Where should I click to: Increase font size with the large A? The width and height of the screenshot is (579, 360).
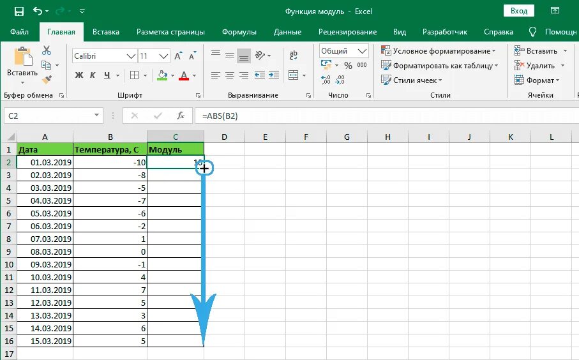point(178,56)
